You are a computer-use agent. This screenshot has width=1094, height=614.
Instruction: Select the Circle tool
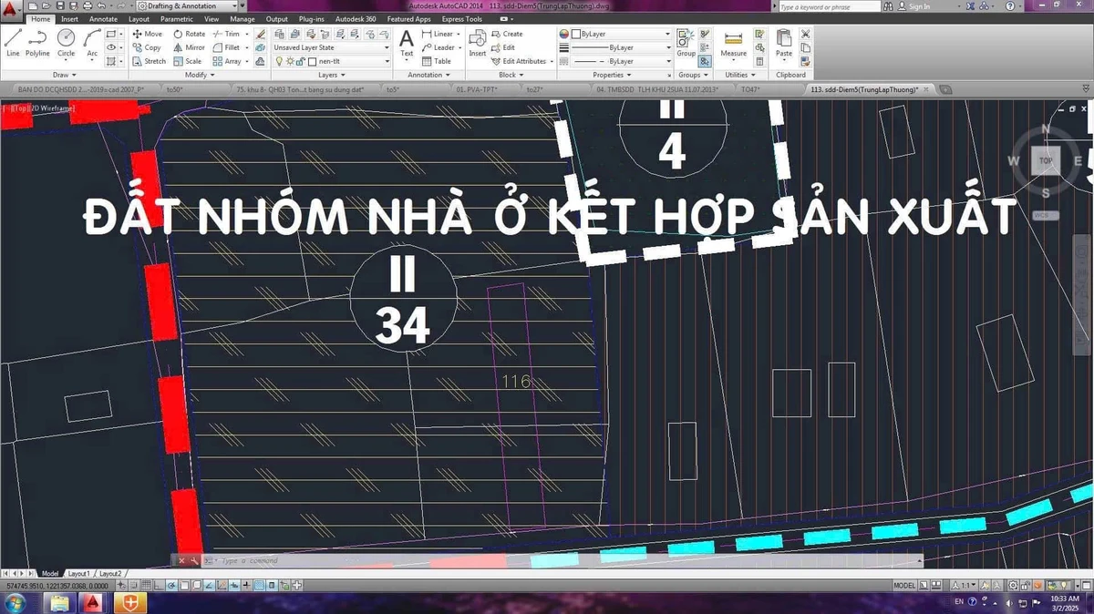coord(66,43)
